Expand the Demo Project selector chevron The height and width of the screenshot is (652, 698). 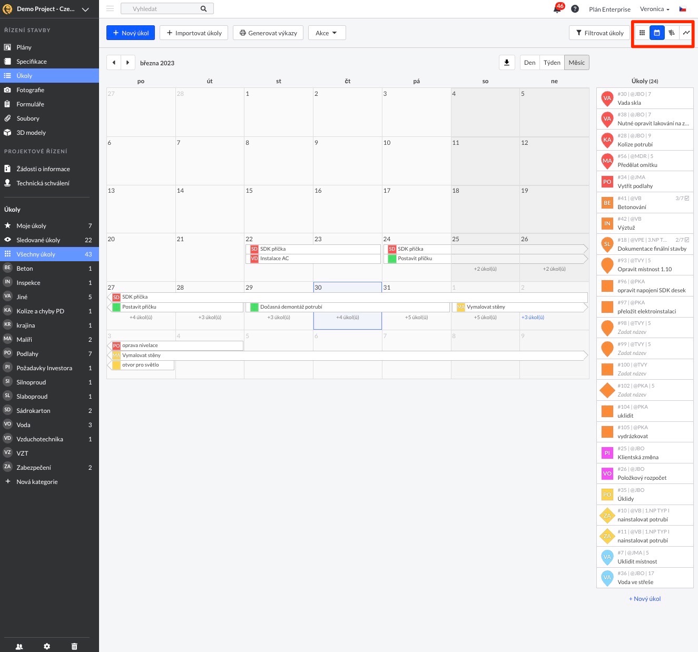pyautogui.click(x=85, y=9)
